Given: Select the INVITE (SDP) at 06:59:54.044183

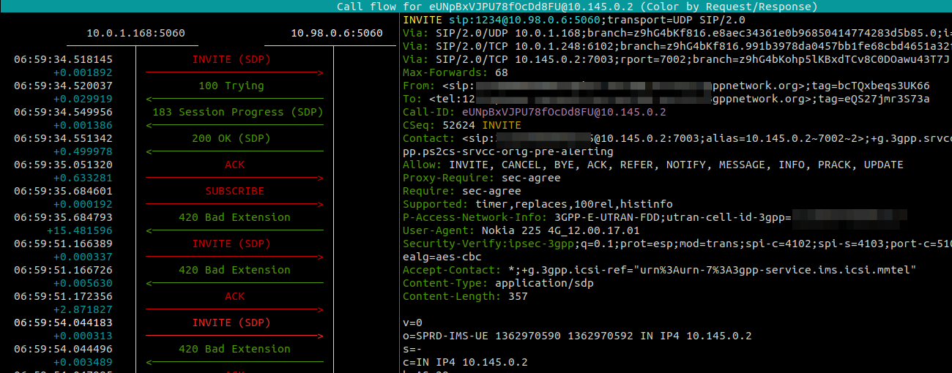Looking at the screenshot, I should pyautogui.click(x=234, y=323).
